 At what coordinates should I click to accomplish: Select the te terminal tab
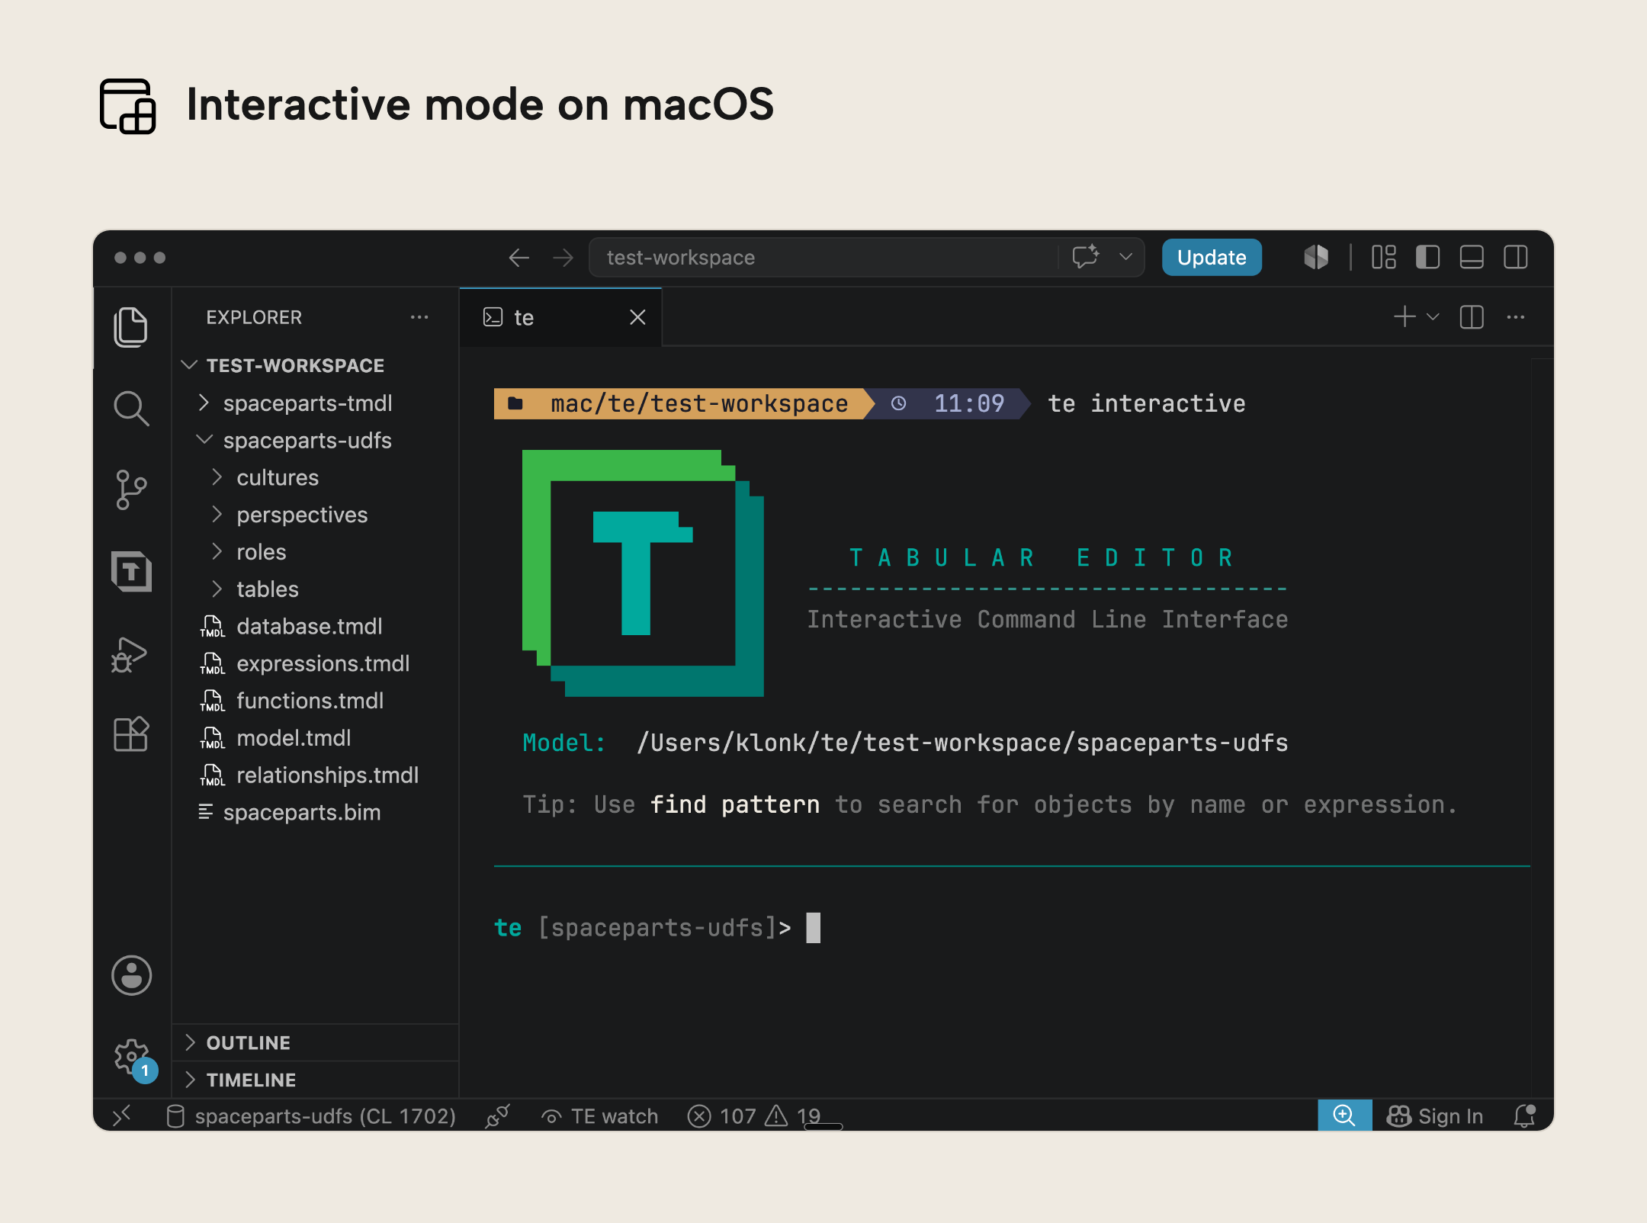coord(560,317)
